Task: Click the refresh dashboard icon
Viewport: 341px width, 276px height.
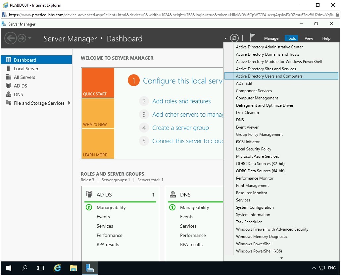Action: click(234, 38)
